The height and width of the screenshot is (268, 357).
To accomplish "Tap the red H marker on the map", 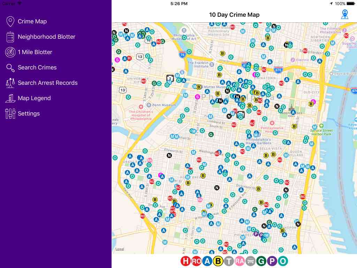I will [x=129, y=58].
